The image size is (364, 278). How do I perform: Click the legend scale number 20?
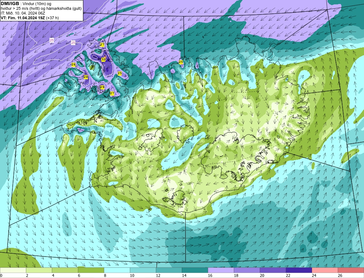262,275
